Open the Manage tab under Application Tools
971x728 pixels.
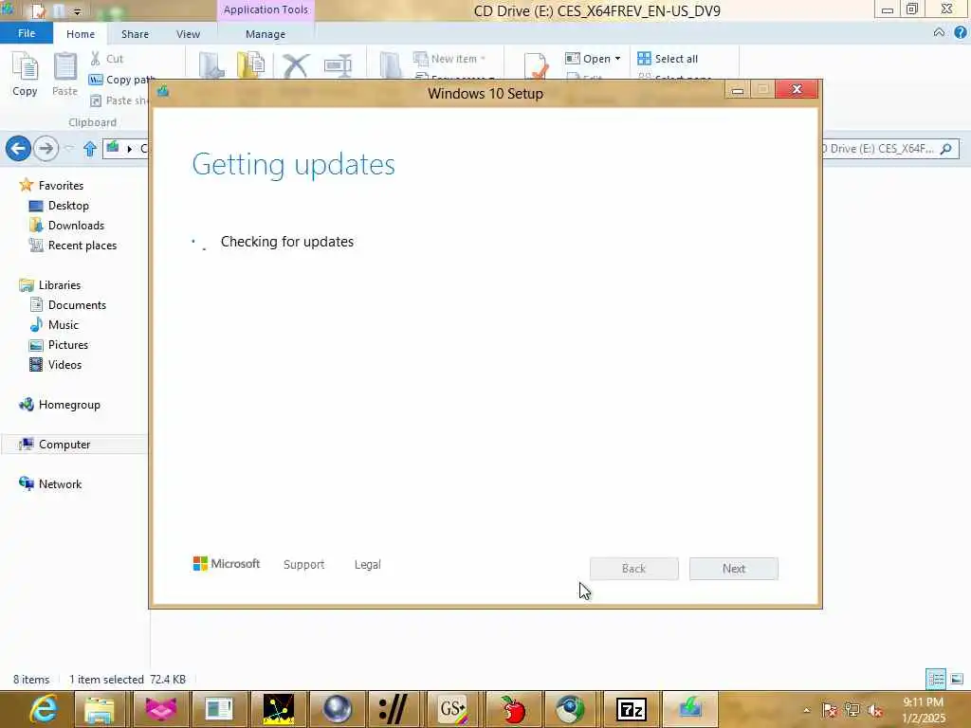266,34
